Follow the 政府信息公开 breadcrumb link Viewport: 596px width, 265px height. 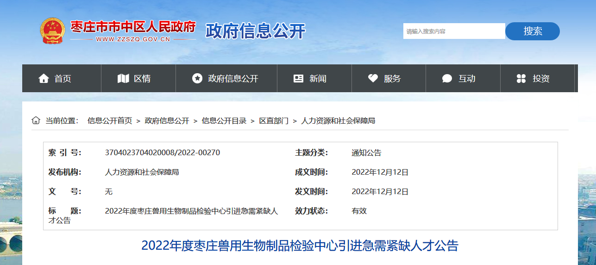pyautogui.click(x=167, y=121)
